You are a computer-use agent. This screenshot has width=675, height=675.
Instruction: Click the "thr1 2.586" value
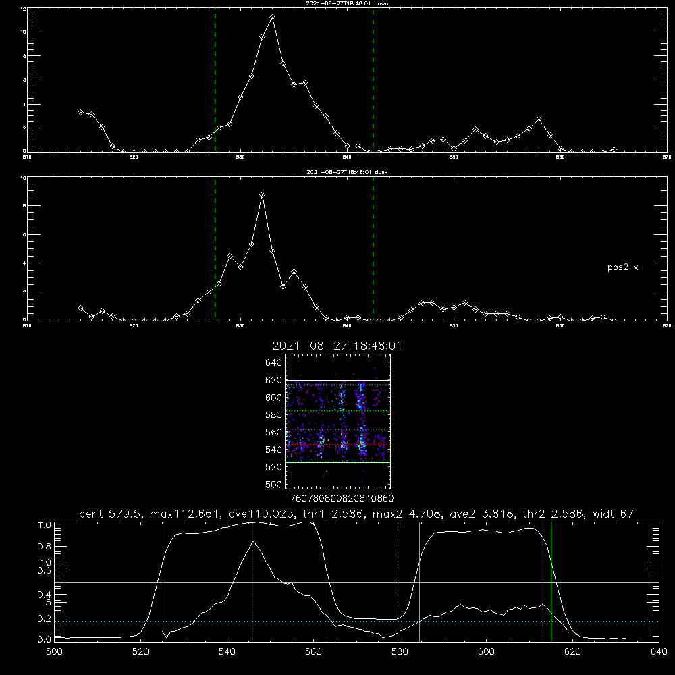pyautogui.click(x=333, y=514)
